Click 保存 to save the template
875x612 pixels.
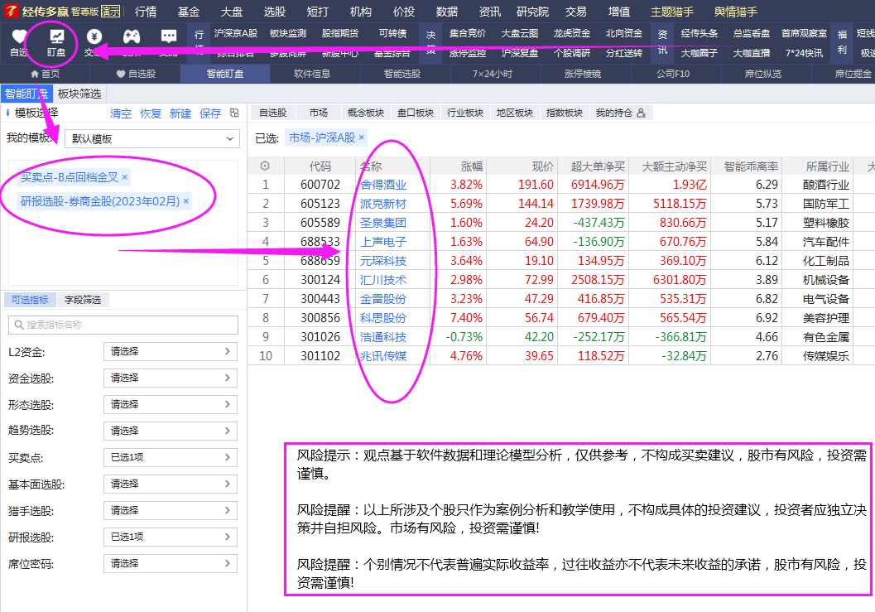pyautogui.click(x=210, y=114)
